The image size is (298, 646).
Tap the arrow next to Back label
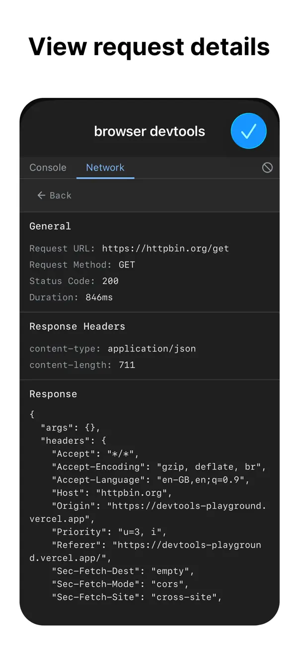tap(42, 195)
